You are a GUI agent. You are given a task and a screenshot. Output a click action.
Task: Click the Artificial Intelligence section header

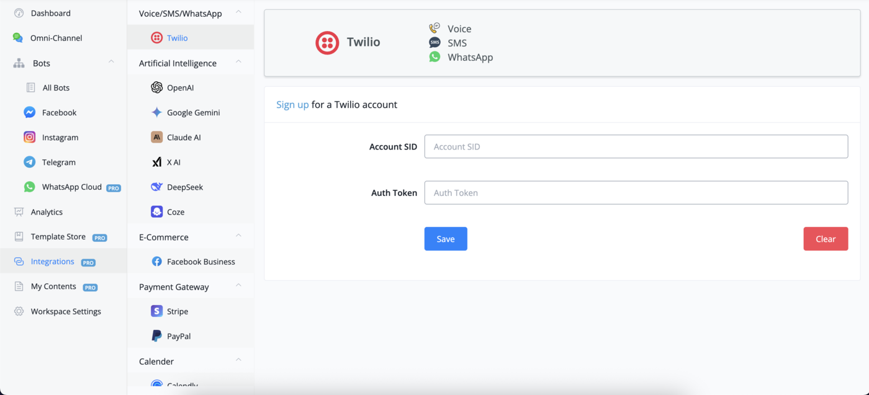(191, 63)
